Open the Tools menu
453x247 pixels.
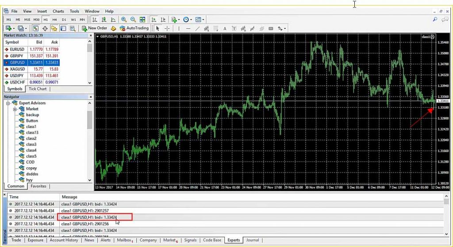[x=74, y=11]
